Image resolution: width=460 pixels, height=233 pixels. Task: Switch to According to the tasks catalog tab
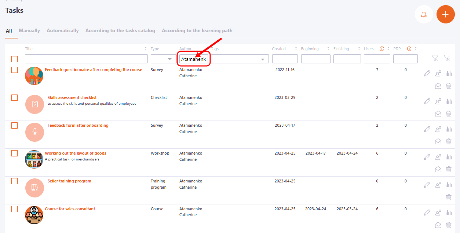pos(120,31)
